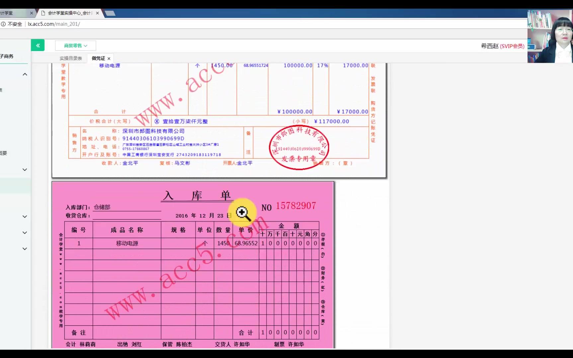Click the red invoice seal 发票专用章

[x=299, y=147]
